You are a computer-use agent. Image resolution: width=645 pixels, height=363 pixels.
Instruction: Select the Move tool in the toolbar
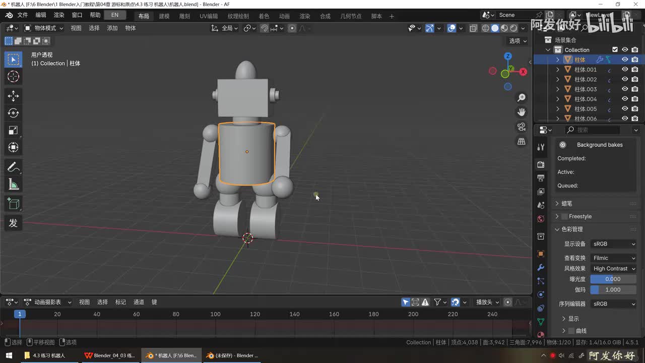14,96
